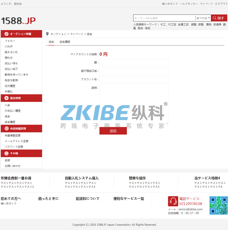Open 会員情報変更 in the sidebar

pos(12,136)
